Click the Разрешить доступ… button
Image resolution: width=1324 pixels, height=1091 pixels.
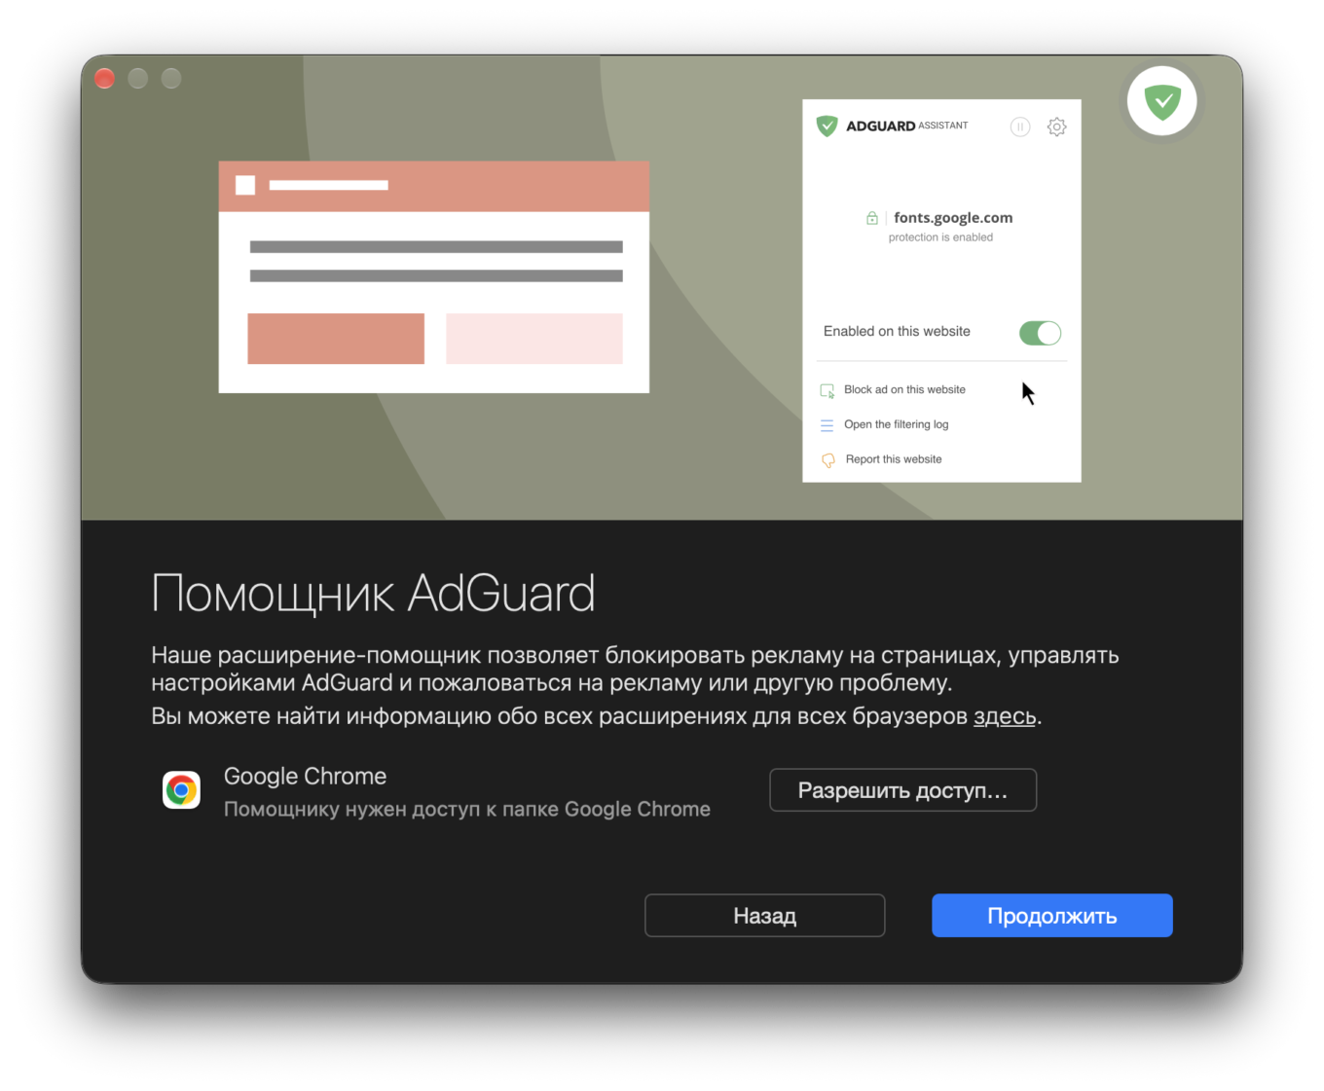[902, 790]
